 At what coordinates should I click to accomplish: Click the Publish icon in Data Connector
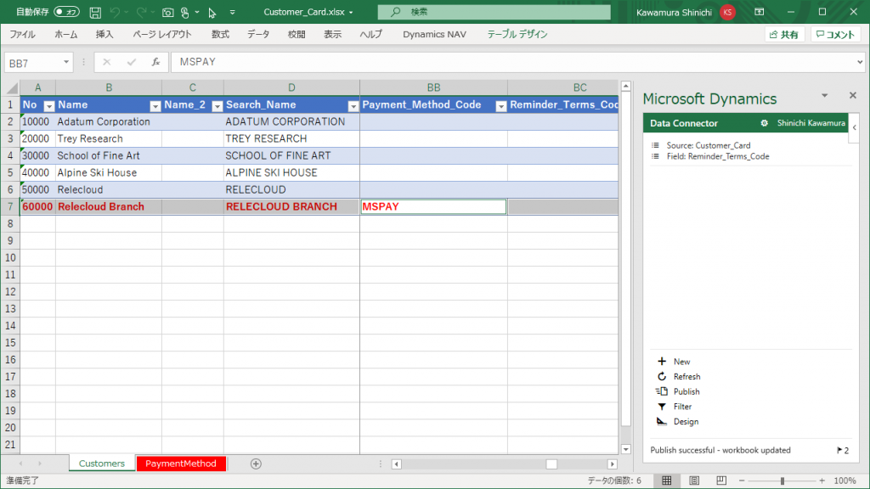click(661, 391)
